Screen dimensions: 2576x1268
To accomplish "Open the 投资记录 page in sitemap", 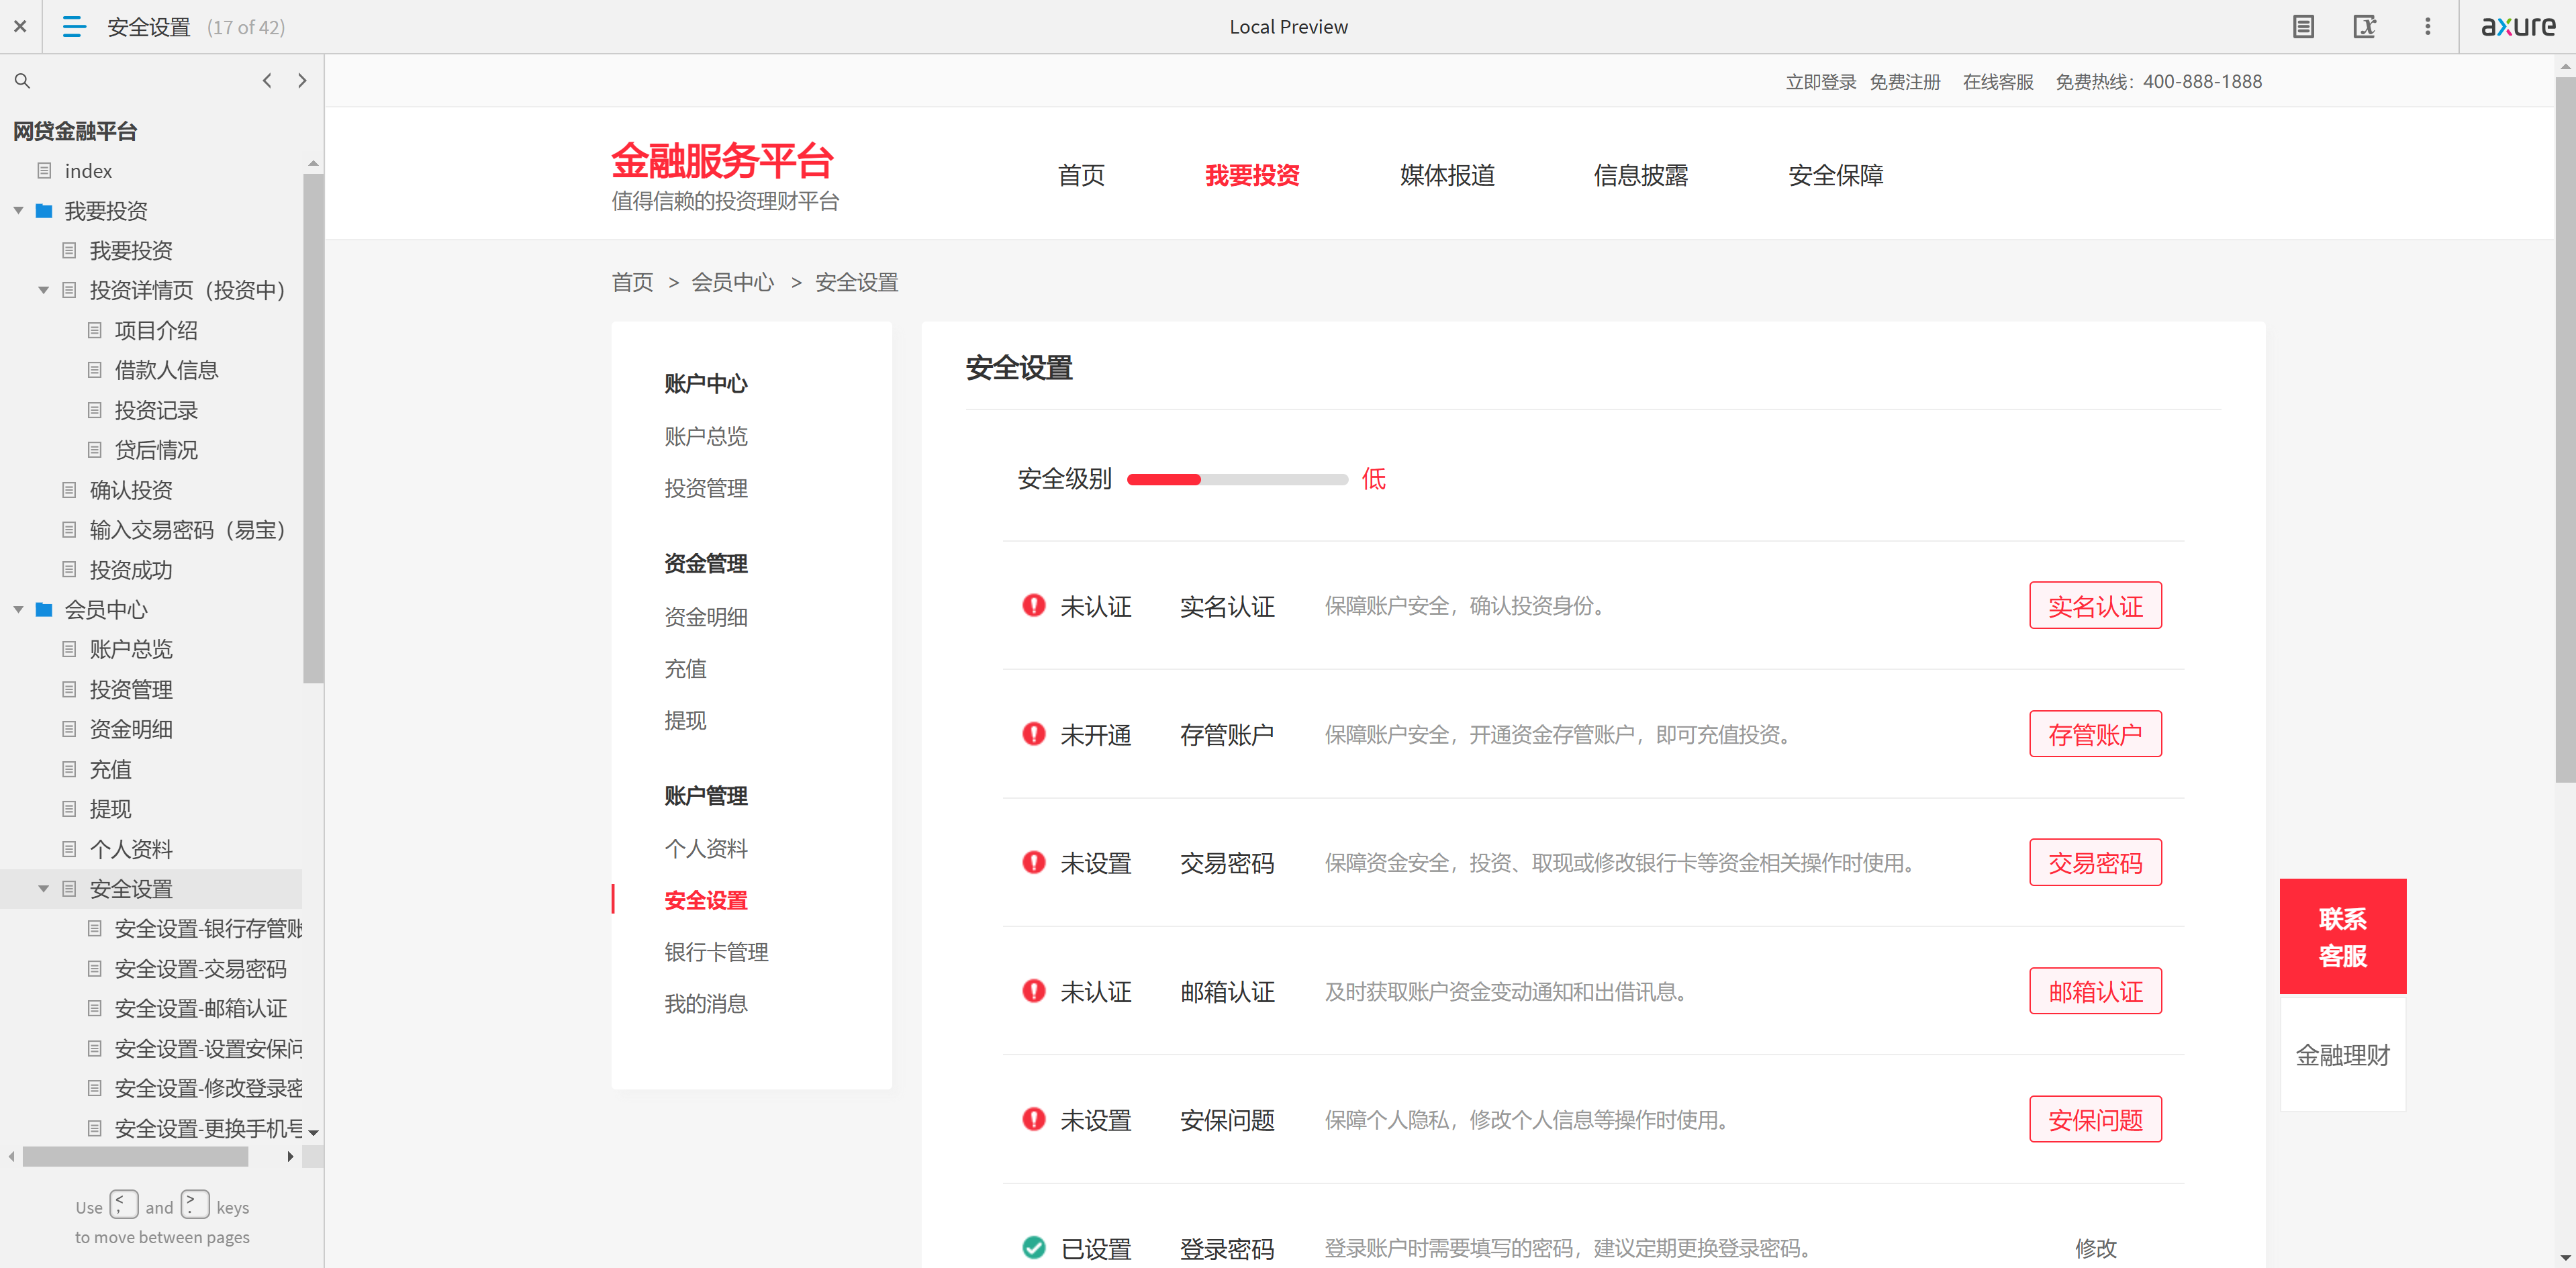I will (x=156, y=410).
